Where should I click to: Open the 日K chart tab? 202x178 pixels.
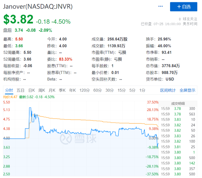pos(32,90)
